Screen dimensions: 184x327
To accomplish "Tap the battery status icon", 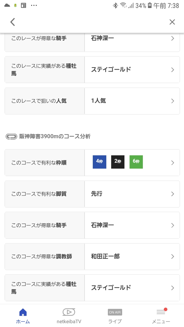I will pos(150,6).
